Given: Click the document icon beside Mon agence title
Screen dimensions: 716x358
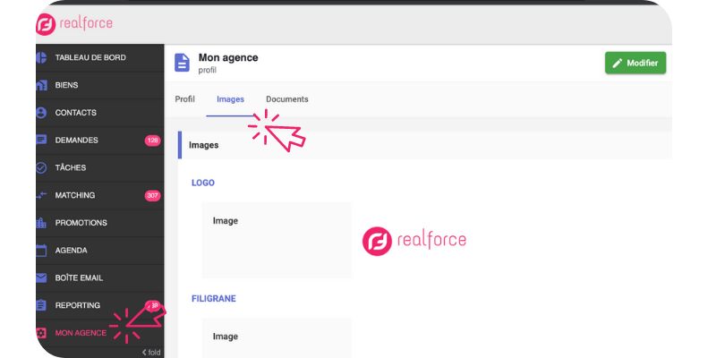Looking at the screenshot, I should pos(183,63).
